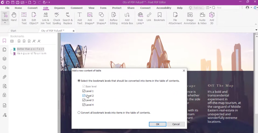Select the 'Vanguard Tourism' bookmark

pyautogui.click(x=32, y=53)
